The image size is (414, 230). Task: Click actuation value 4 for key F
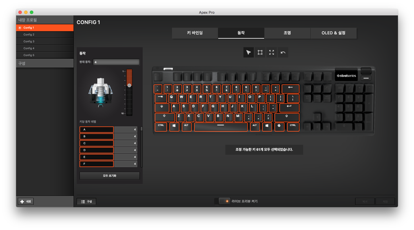point(126,164)
